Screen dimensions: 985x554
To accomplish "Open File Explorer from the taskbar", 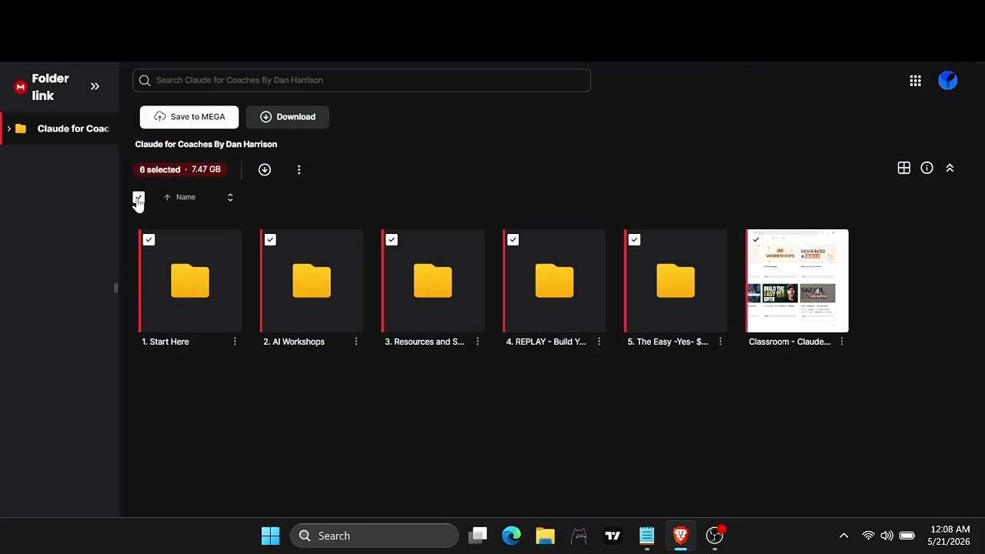I will [545, 536].
